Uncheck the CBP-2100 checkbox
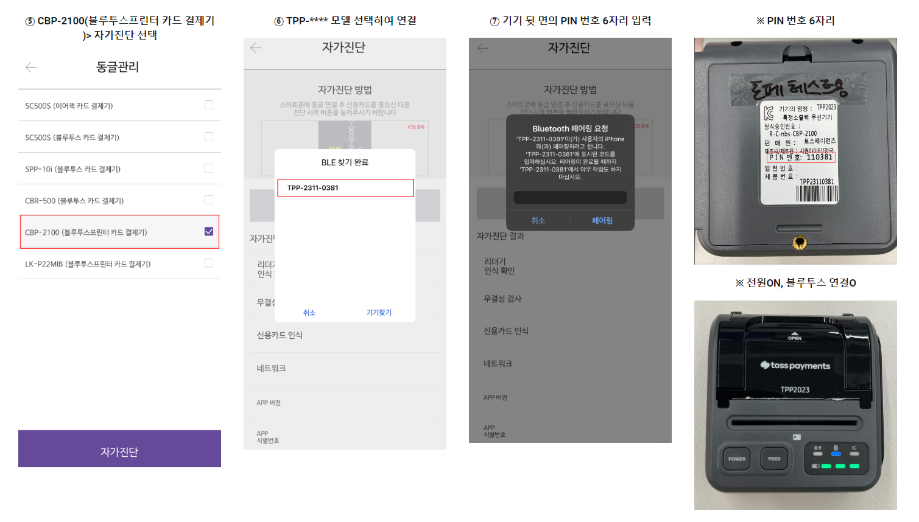This screenshot has width=919, height=522. [209, 231]
